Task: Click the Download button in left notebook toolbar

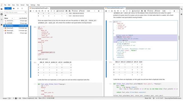Action: pos(60,11)
